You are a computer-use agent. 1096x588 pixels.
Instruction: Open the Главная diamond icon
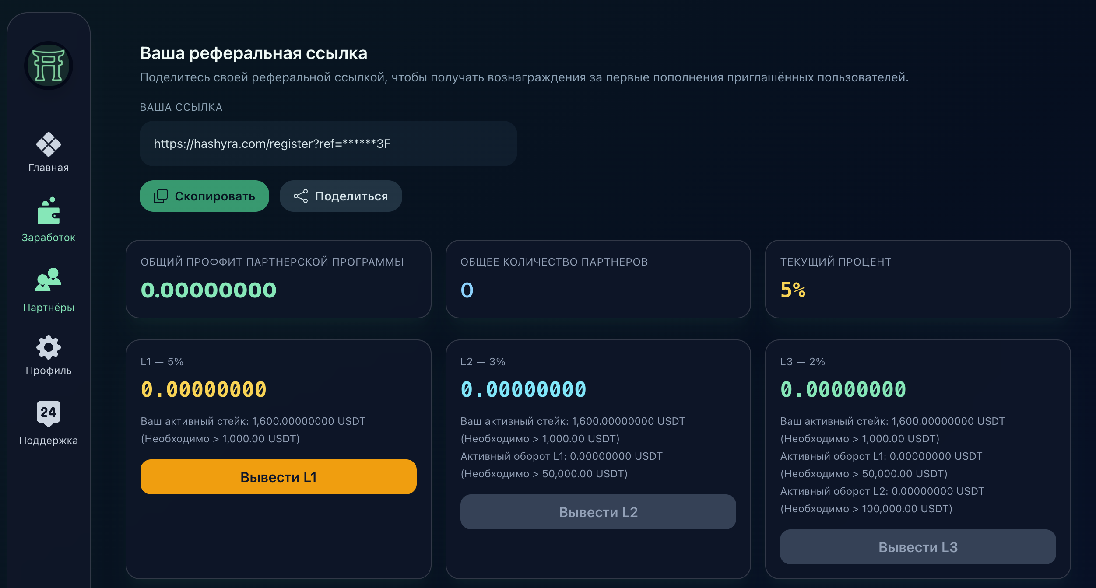[49, 144]
